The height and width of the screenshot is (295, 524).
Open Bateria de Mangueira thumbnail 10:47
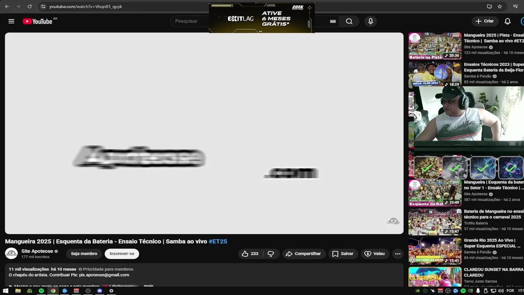435,222
